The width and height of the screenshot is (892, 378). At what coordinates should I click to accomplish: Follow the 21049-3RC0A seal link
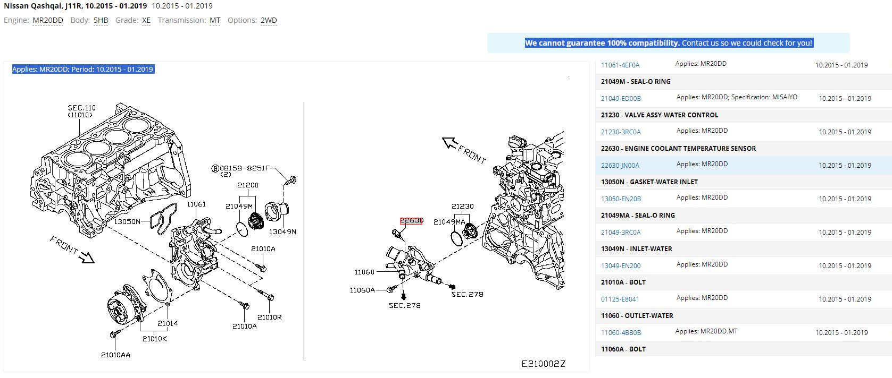621,233
